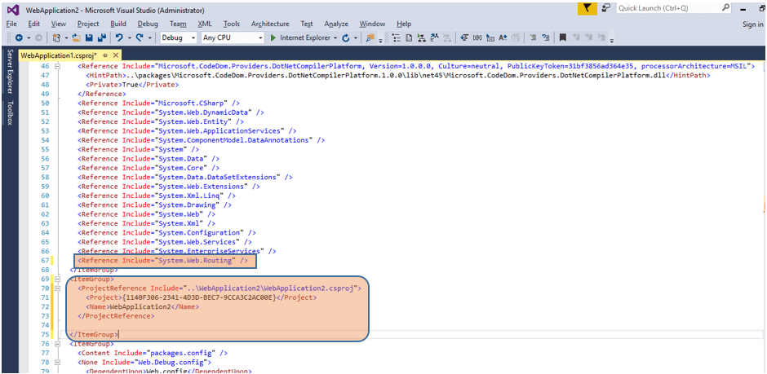This screenshot has width=767, height=374.
Task: Open the Internet Explorer browser dropdown arrow
Action: pyautogui.click(x=335, y=38)
